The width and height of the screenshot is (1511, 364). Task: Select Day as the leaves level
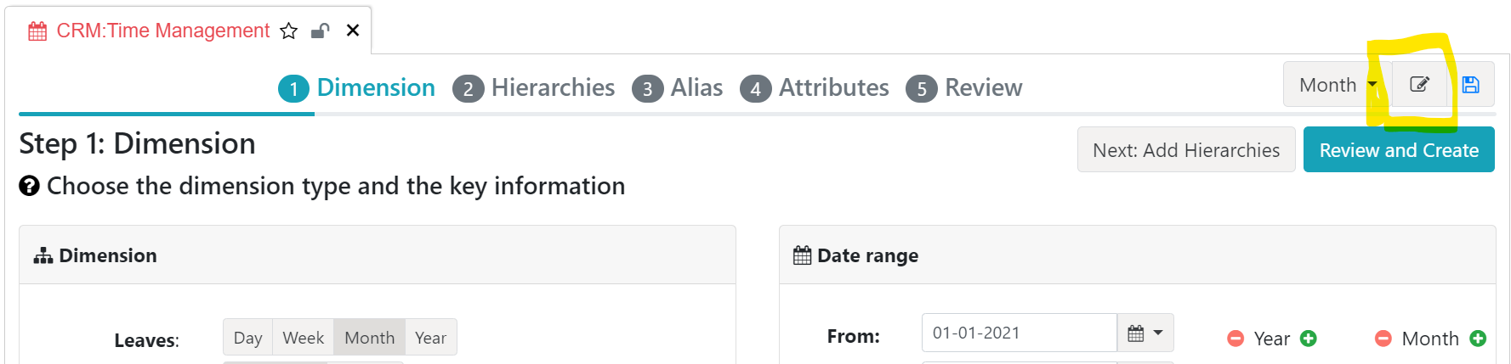[x=247, y=338]
